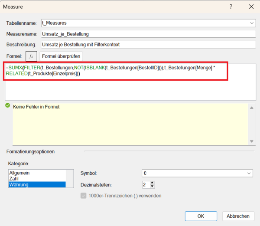Click the green no-errors checkmark icon
This screenshot has height=226, width=260.
pyautogui.click(x=8, y=105)
